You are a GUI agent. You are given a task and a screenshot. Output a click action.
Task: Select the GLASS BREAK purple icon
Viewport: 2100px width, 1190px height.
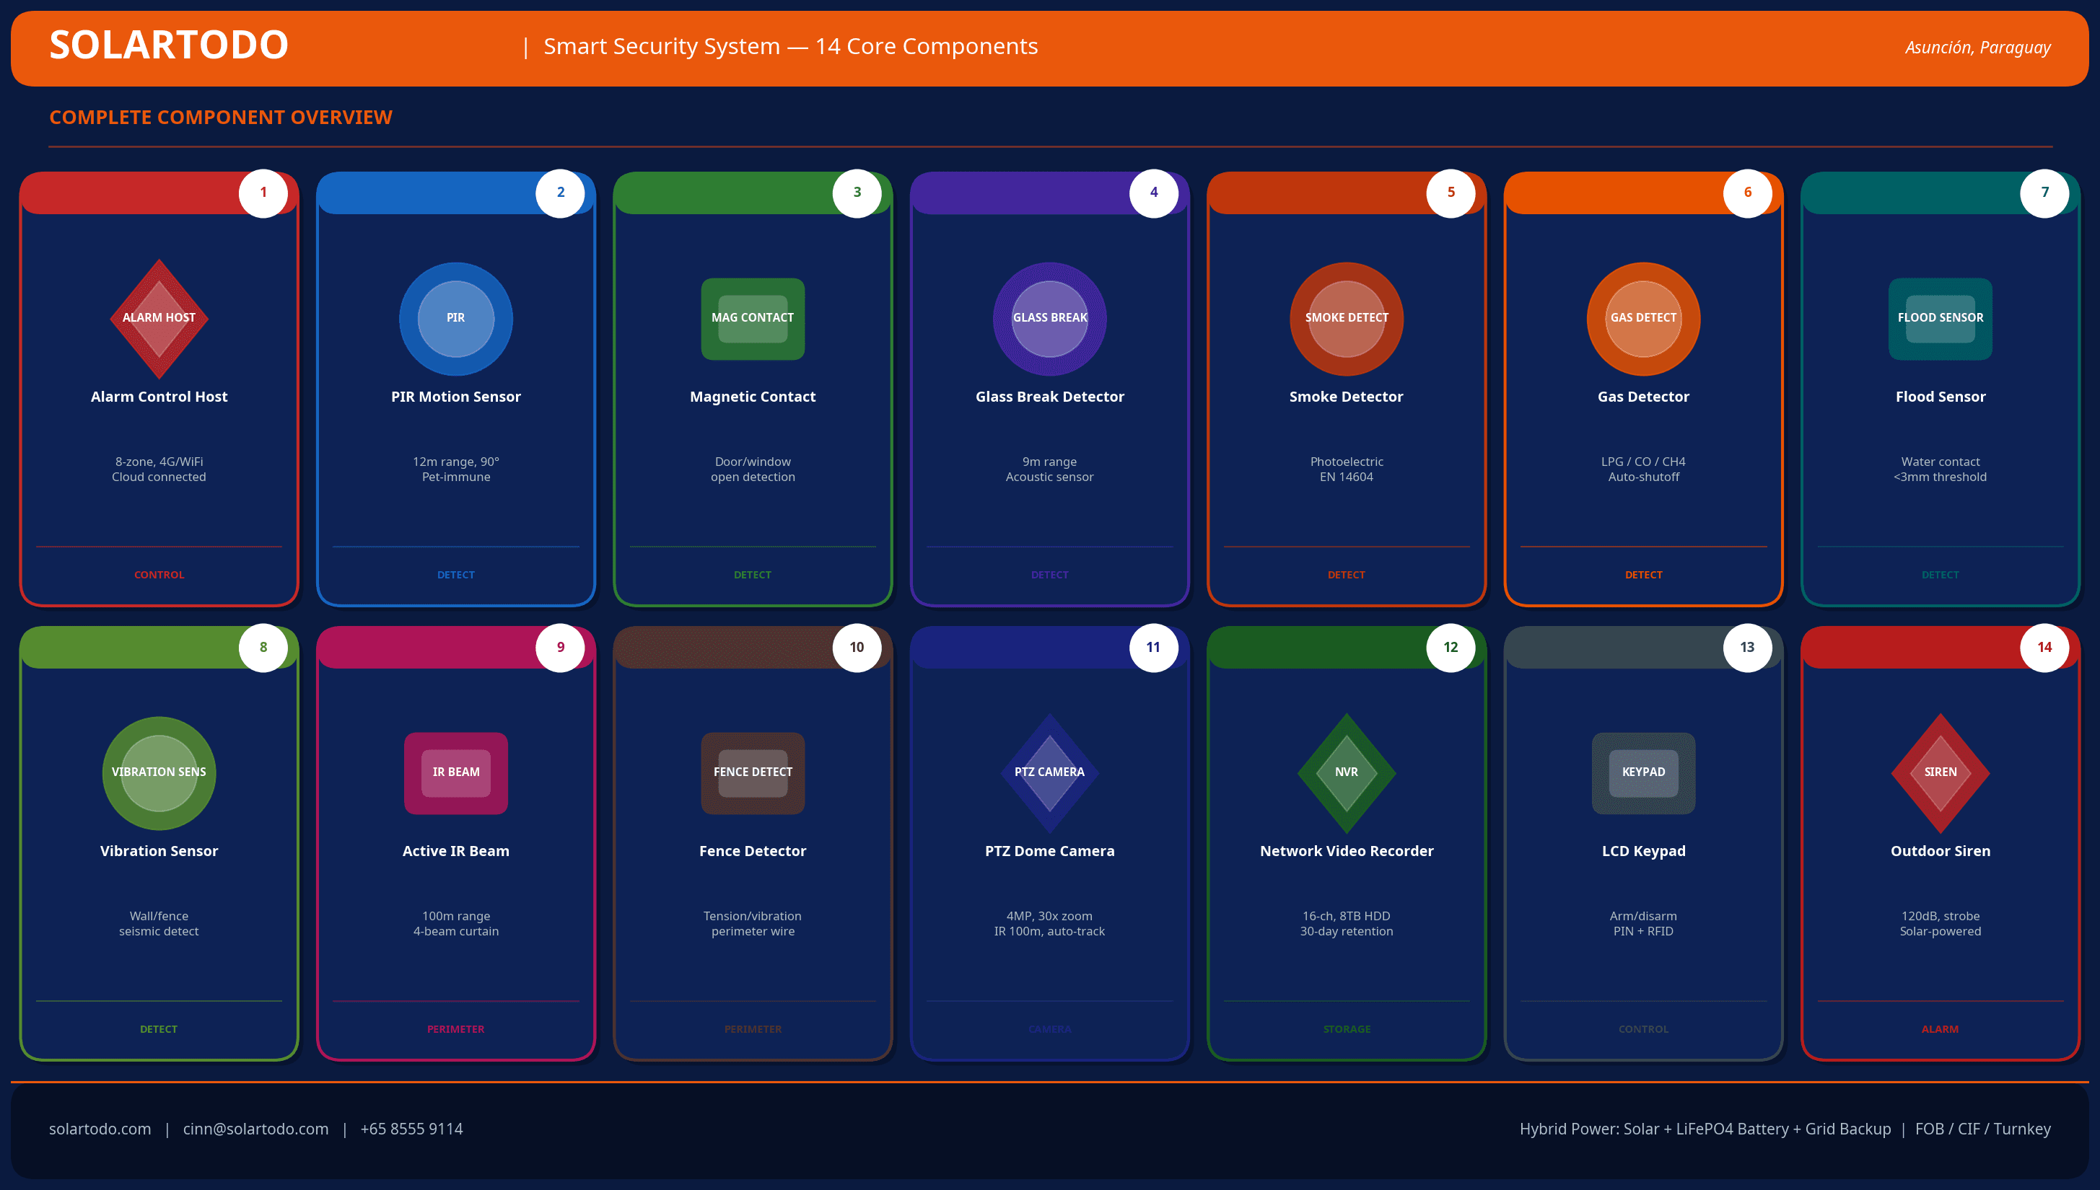[x=1049, y=319]
